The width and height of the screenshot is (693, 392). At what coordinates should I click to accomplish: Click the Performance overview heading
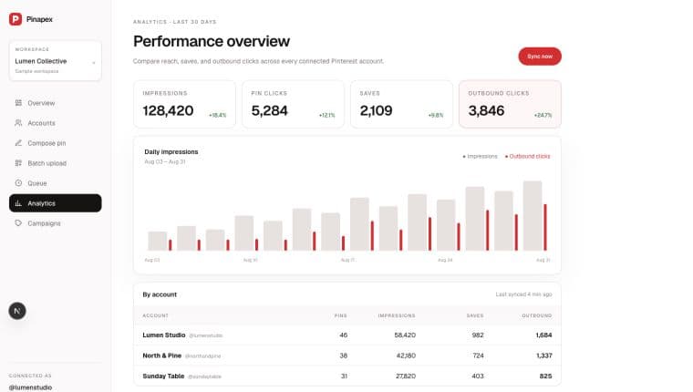click(212, 41)
